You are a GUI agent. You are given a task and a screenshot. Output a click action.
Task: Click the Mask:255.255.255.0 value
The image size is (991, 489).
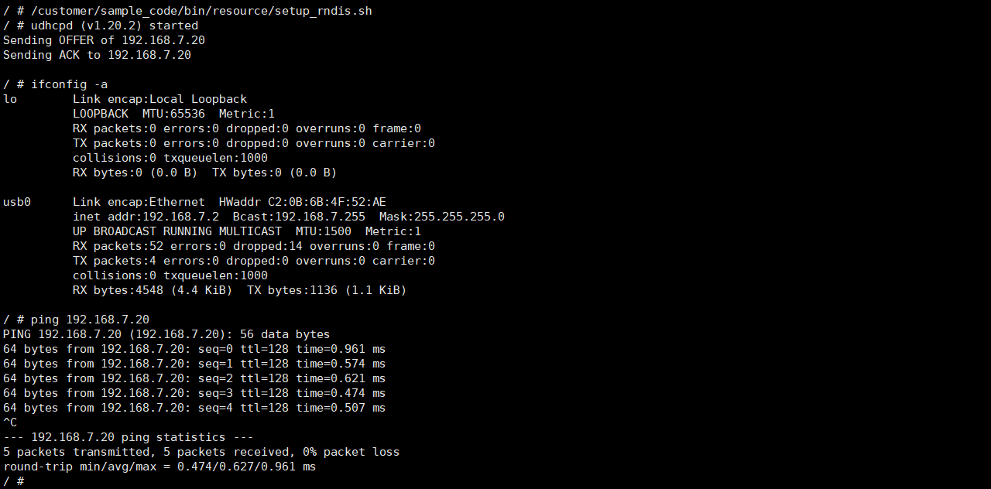pos(441,217)
